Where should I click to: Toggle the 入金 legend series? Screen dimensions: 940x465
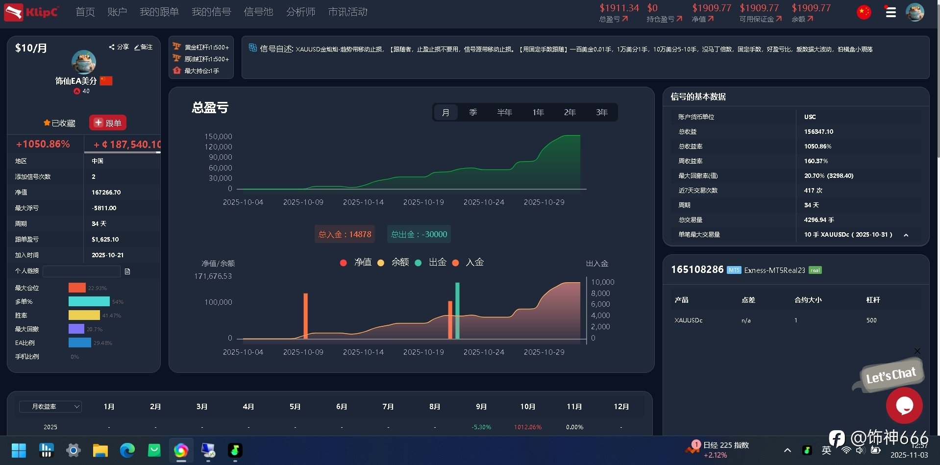(468, 263)
